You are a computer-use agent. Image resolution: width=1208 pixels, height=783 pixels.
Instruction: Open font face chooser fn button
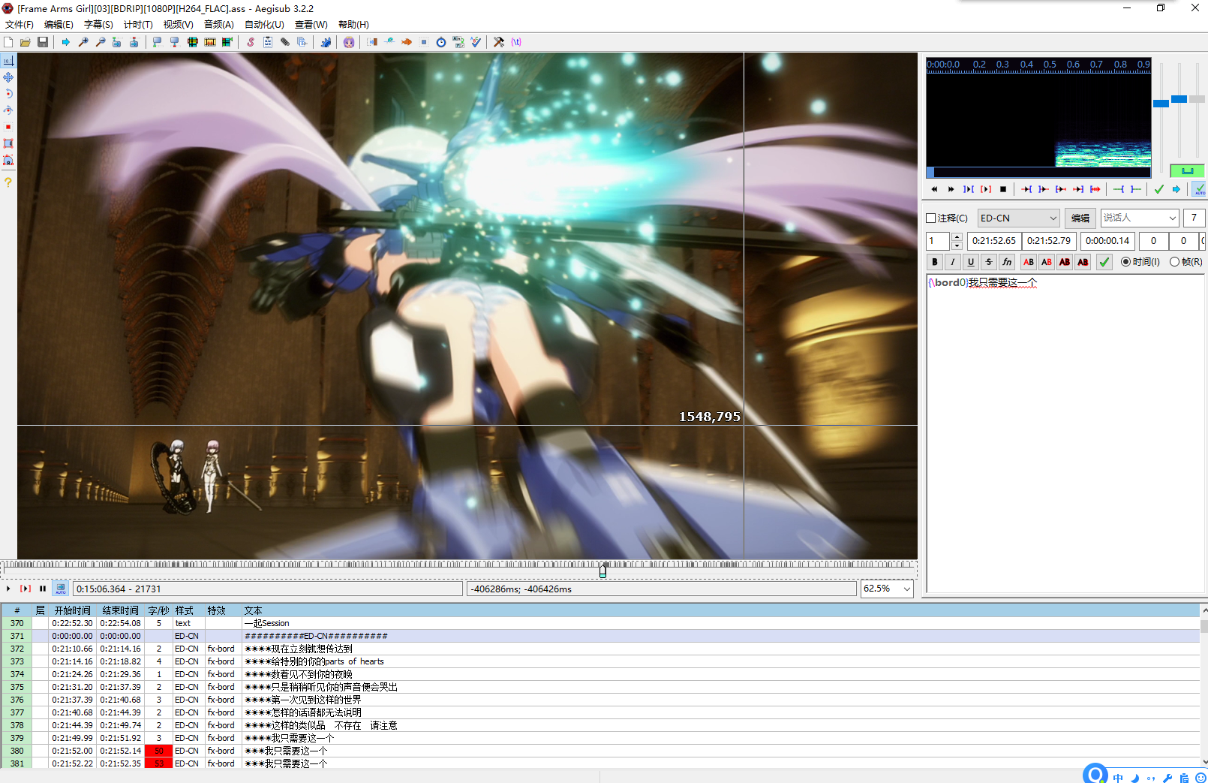[1007, 262]
